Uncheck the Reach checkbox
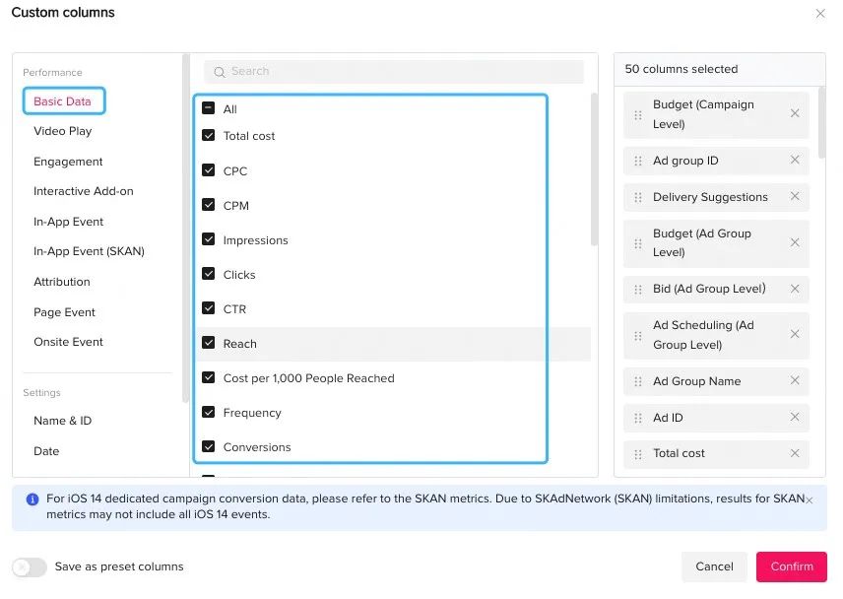Image resolution: width=843 pixels, height=599 pixels. (x=208, y=343)
